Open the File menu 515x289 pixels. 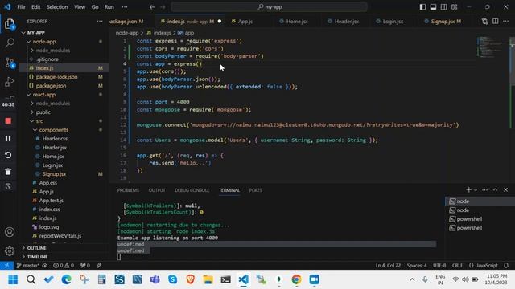[x=21, y=7]
